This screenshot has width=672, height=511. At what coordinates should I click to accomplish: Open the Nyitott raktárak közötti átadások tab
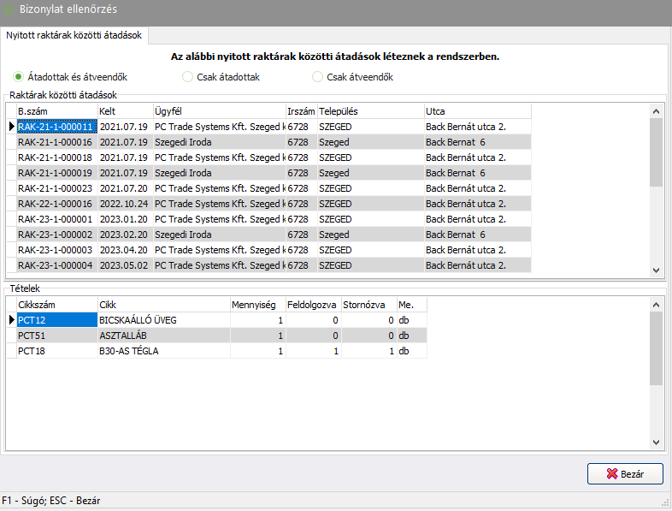point(75,35)
